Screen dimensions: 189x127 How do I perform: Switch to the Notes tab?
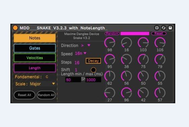pyautogui.click(x=35, y=38)
